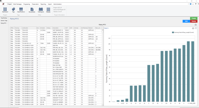Sort by the InsType column header
Image resolution: width=199 pixels, height=108 pixels.
(77, 28)
